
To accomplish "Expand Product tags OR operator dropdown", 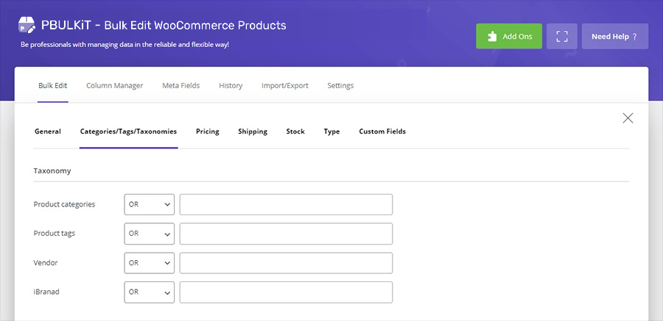I will pos(150,234).
